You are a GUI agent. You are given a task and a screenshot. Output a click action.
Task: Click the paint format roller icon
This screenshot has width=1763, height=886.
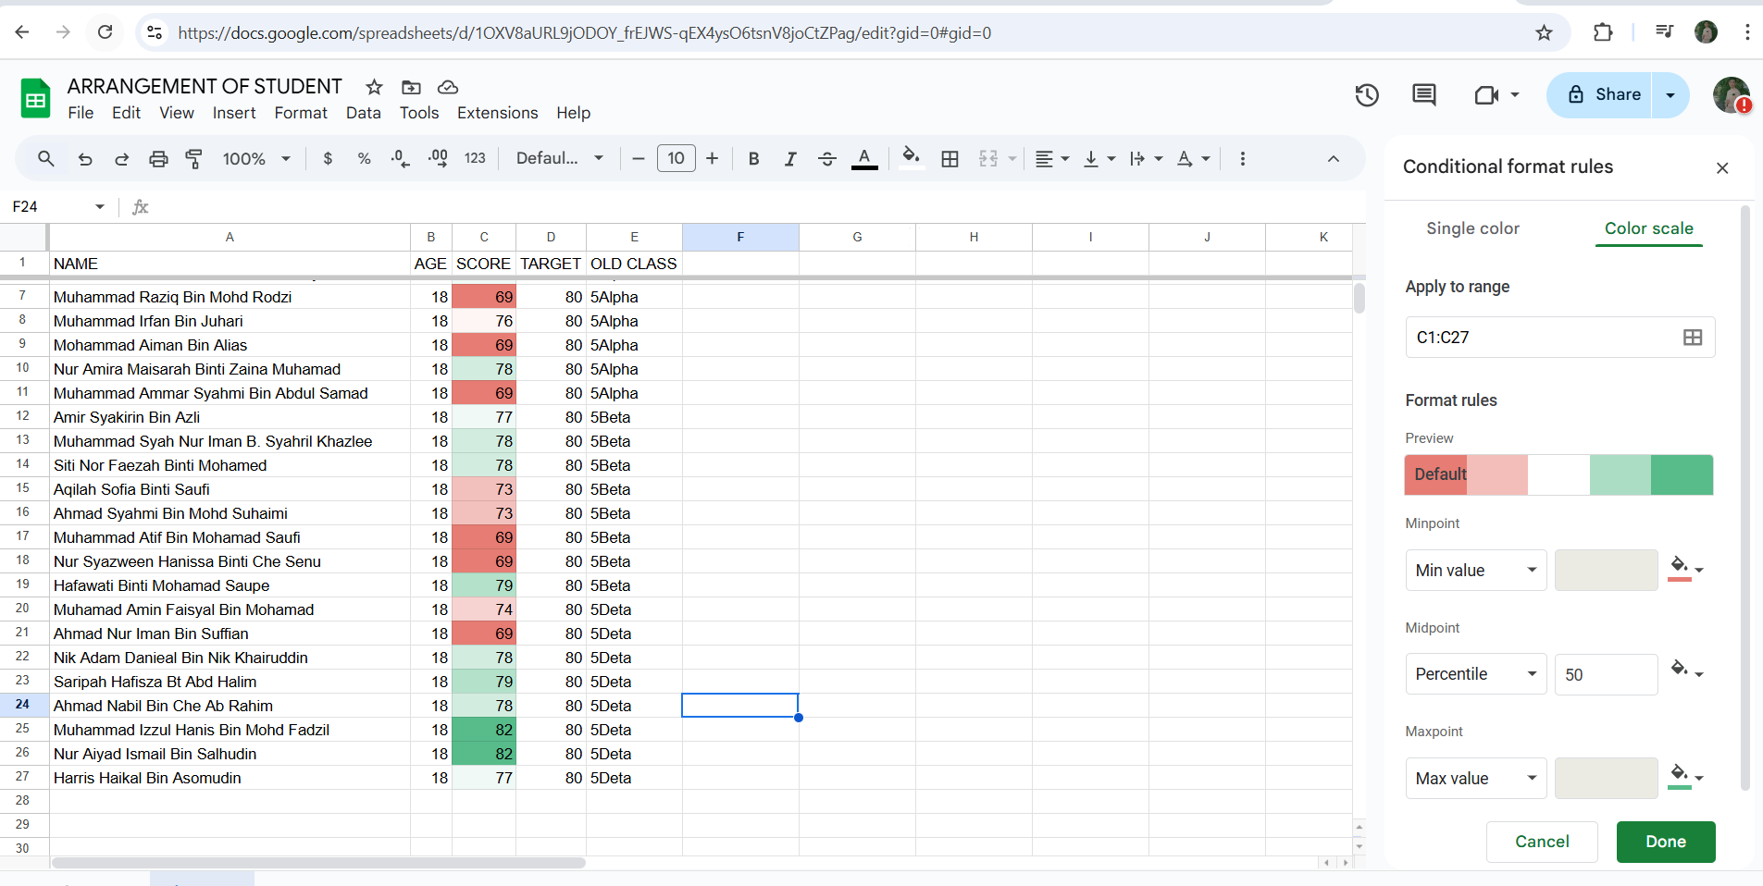[194, 158]
